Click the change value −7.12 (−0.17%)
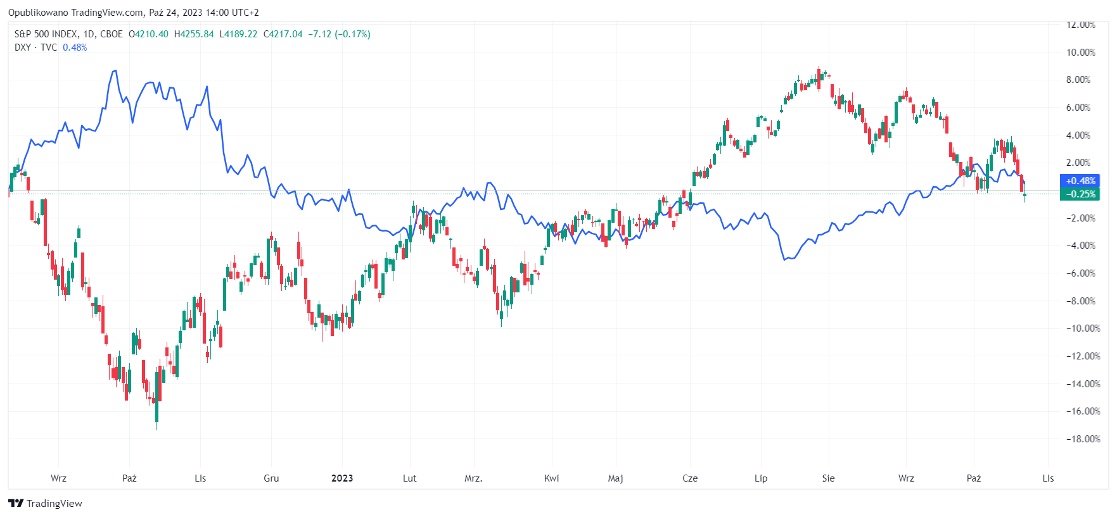 [339, 34]
